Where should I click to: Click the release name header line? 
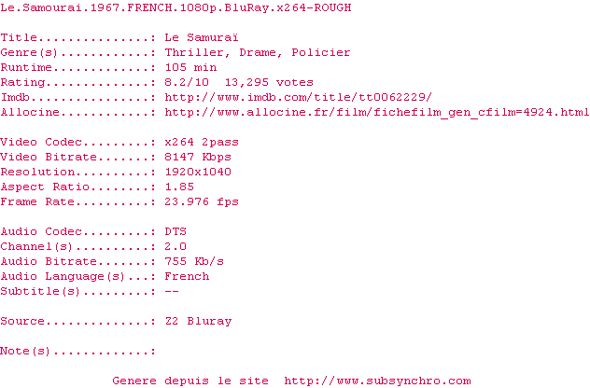[176, 7]
